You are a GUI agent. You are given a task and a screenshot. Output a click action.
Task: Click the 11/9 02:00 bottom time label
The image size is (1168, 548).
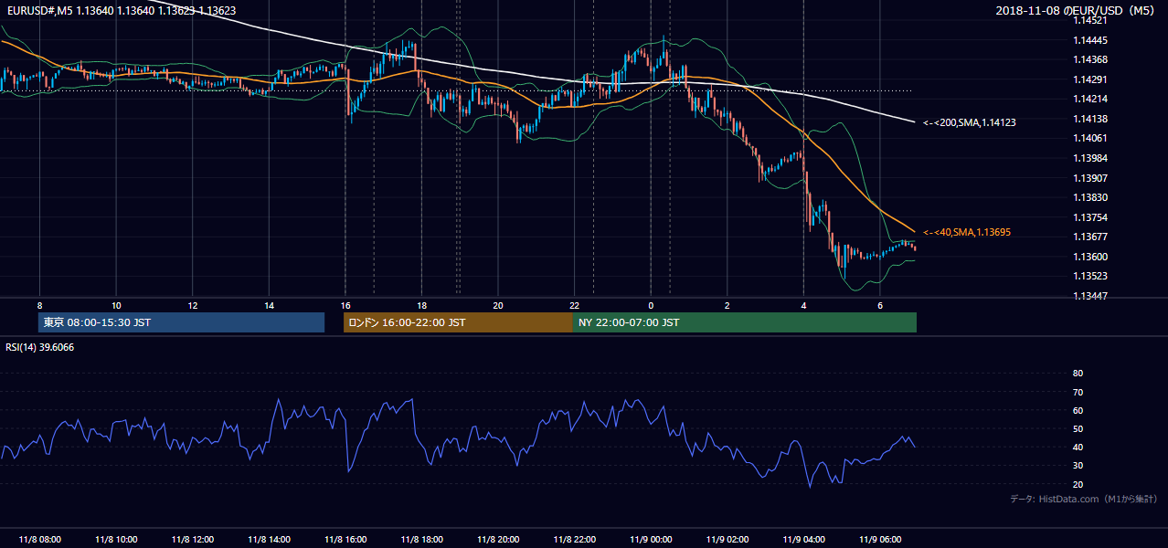coord(727,540)
